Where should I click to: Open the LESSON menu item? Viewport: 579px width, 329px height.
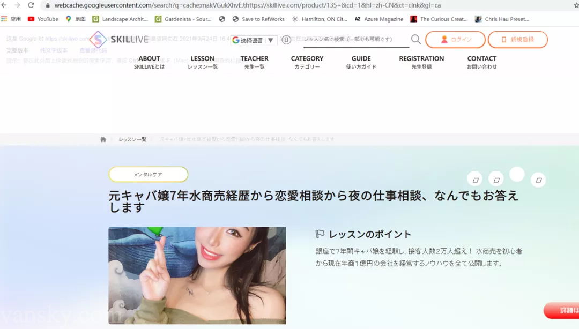pyautogui.click(x=202, y=62)
